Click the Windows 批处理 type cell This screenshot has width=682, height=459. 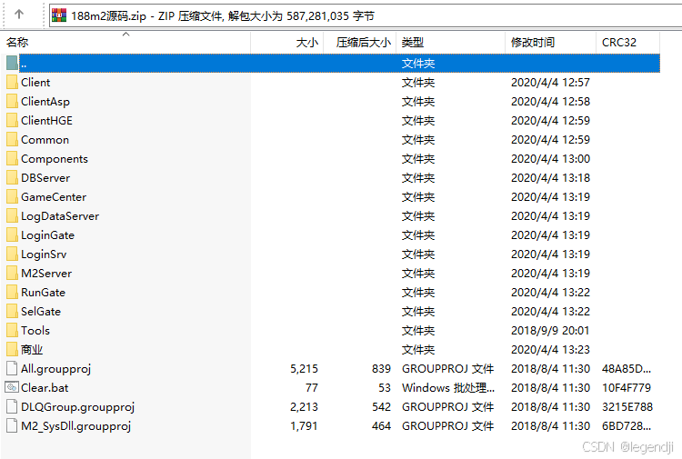(x=448, y=388)
